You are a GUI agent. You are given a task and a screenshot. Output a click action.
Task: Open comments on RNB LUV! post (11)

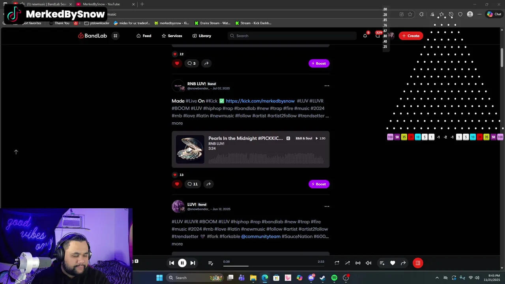[193, 184]
